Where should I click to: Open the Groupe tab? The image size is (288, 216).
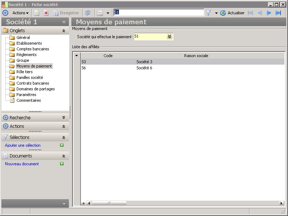point(23,60)
